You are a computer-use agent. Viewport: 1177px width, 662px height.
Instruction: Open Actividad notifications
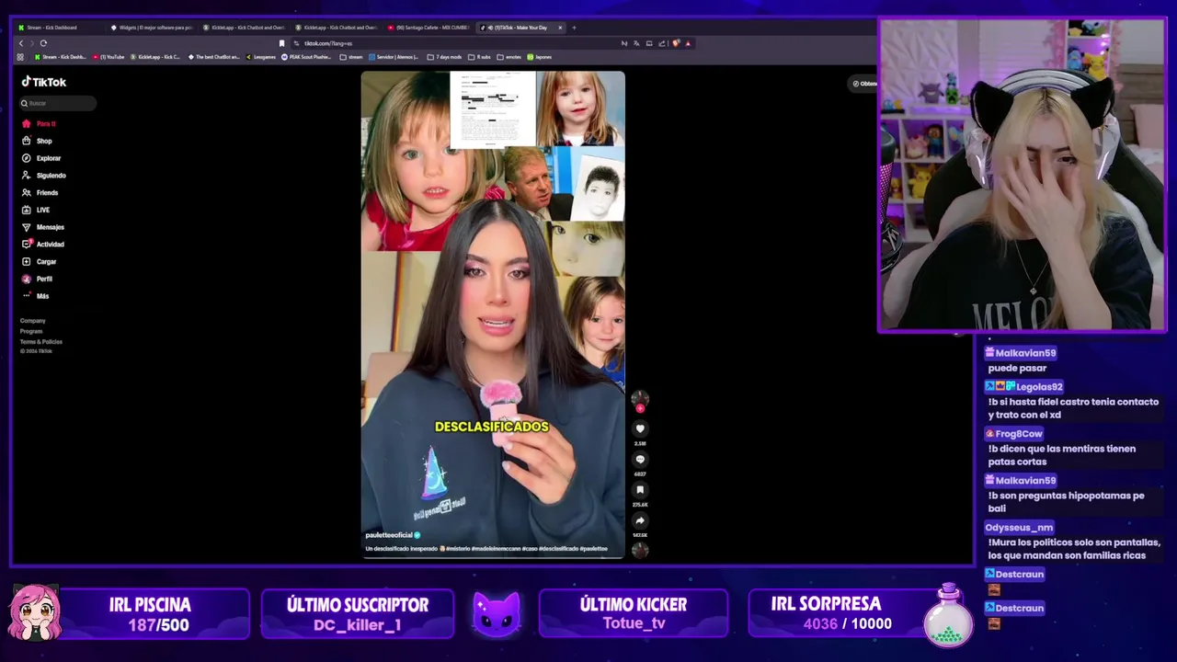click(x=43, y=245)
